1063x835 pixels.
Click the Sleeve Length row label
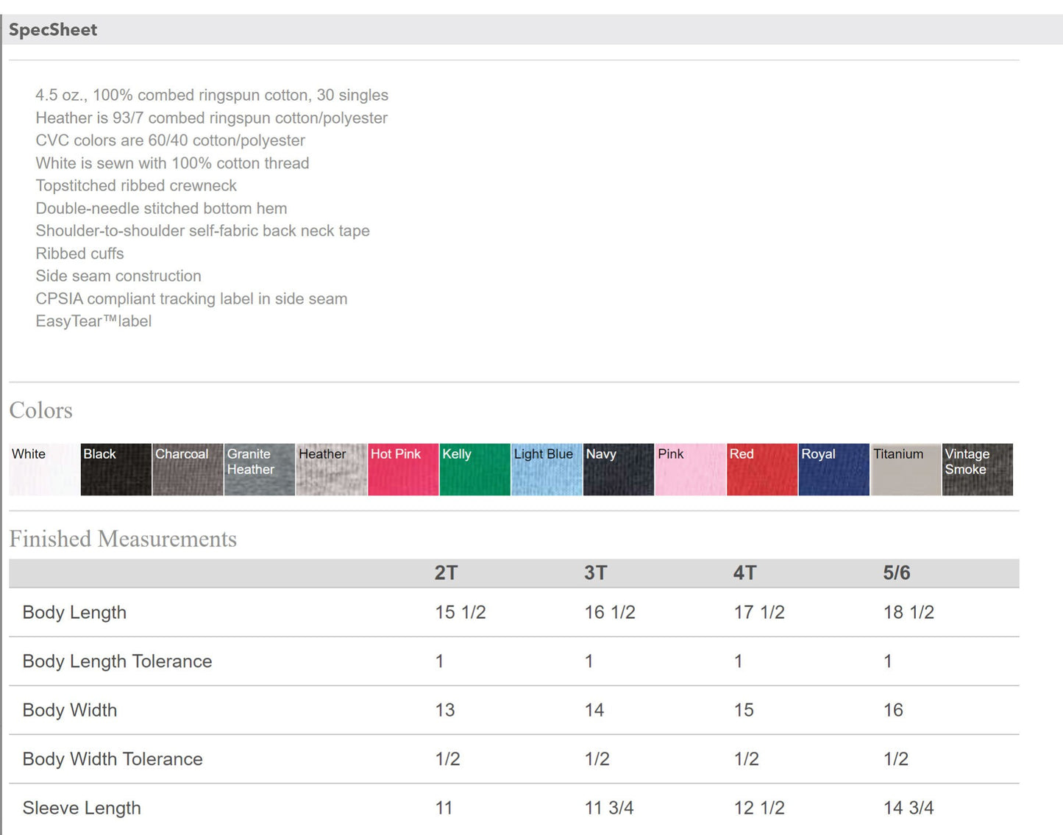pos(82,808)
